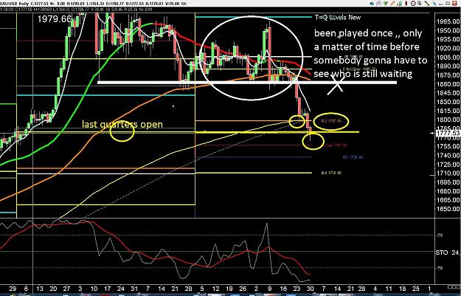Click date label 30 on the time axis

click(x=311, y=289)
